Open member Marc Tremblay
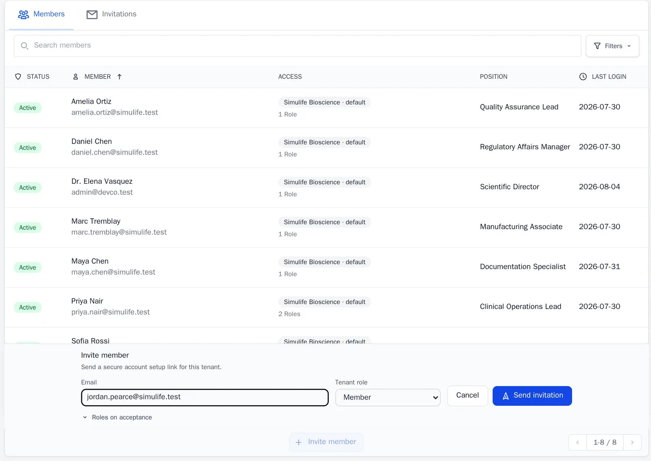This screenshot has height=461, width=651. coord(96,221)
